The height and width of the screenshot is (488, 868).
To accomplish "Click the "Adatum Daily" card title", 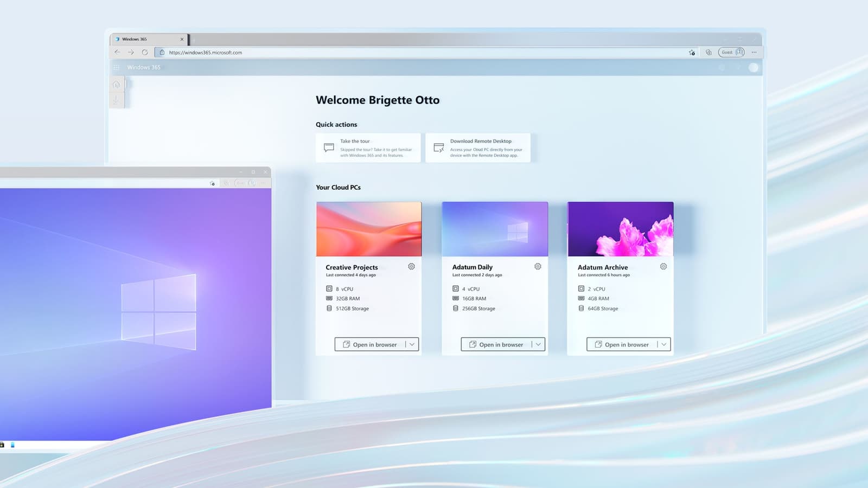I will (473, 267).
